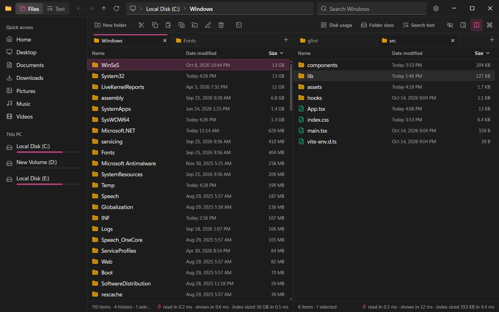499x312 pixels.
Task: Switch to Files mode
Action: 29,9
